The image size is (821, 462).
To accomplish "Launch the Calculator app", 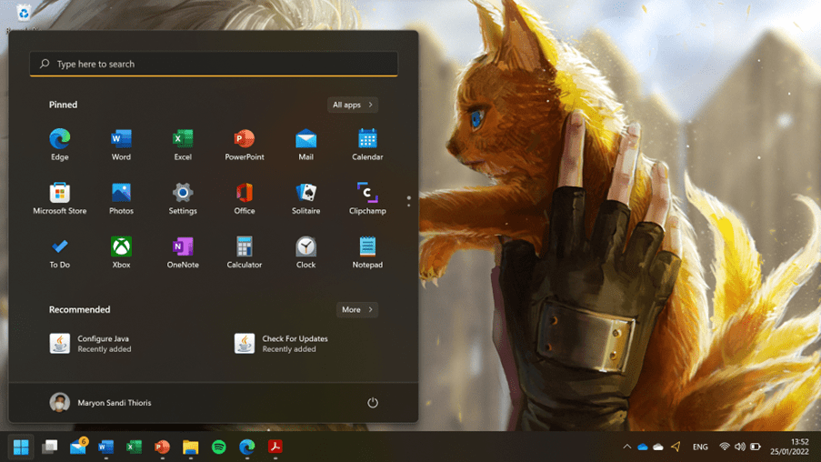I will coord(244,252).
